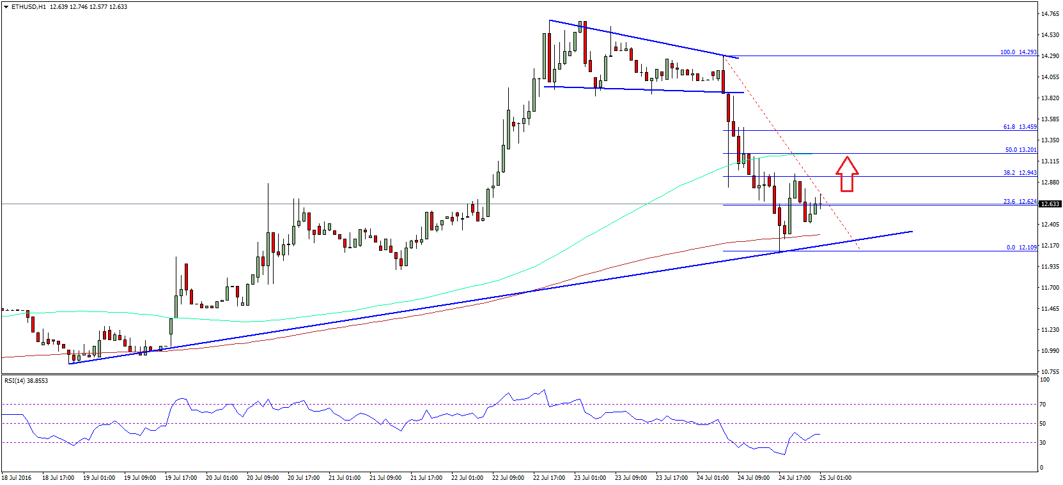
Task: Click the Fibonacci 23.6 12.624 label
Action: click(x=1020, y=202)
